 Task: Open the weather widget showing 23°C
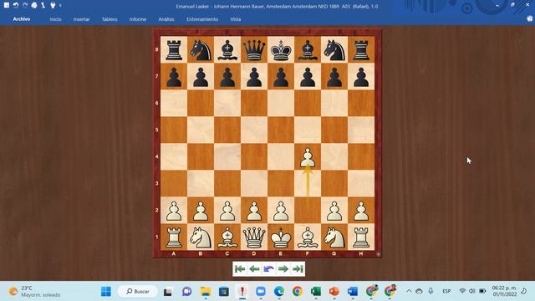[34, 291]
